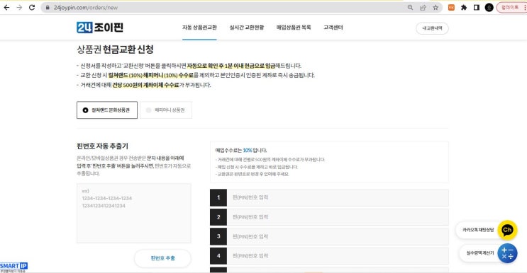Toggle the browser side panel icon
Viewport: 527px width, 273px height.
point(476,7)
